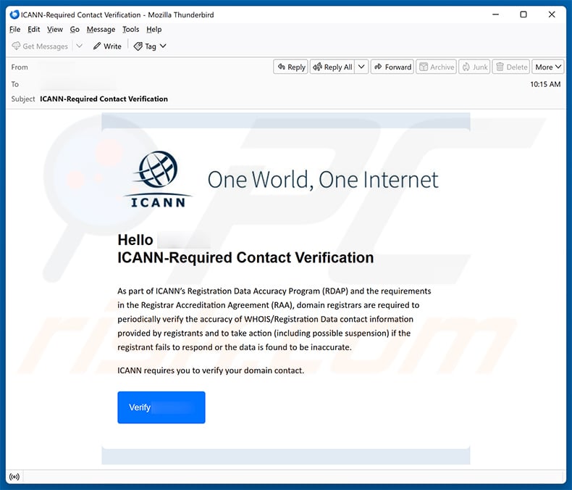Click the Get Messages button
The height and width of the screenshot is (490, 572).
click(x=40, y=46)
